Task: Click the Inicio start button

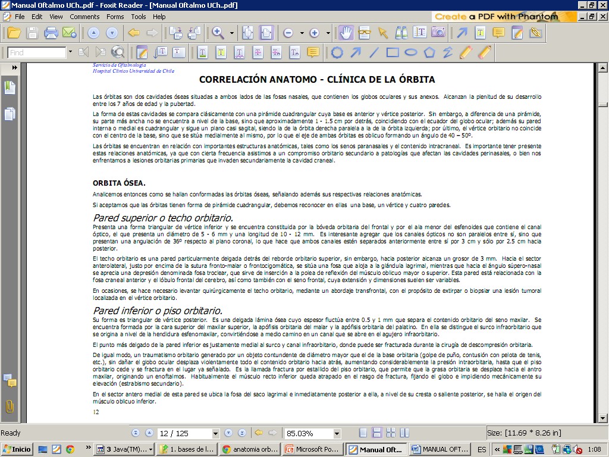Action: [x=16, y=449]
